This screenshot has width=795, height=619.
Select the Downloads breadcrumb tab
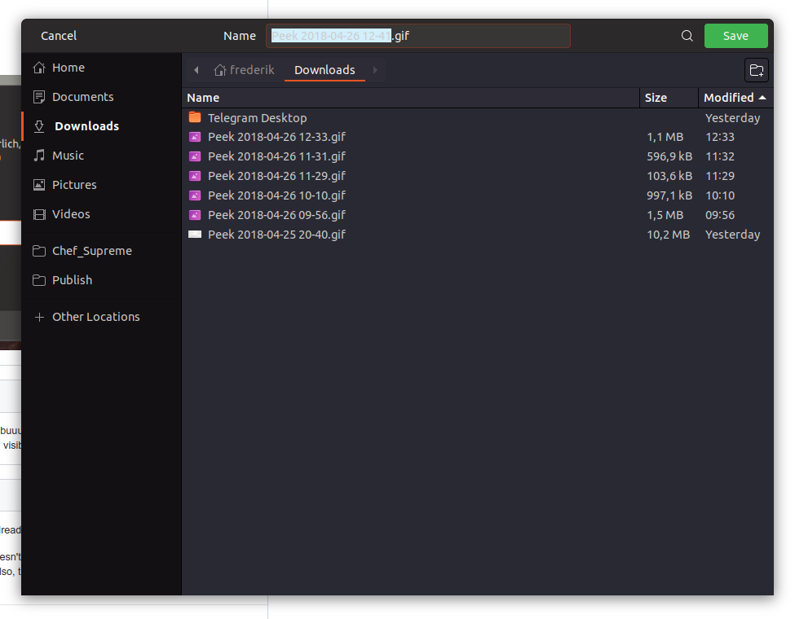[x=325, y=70]
